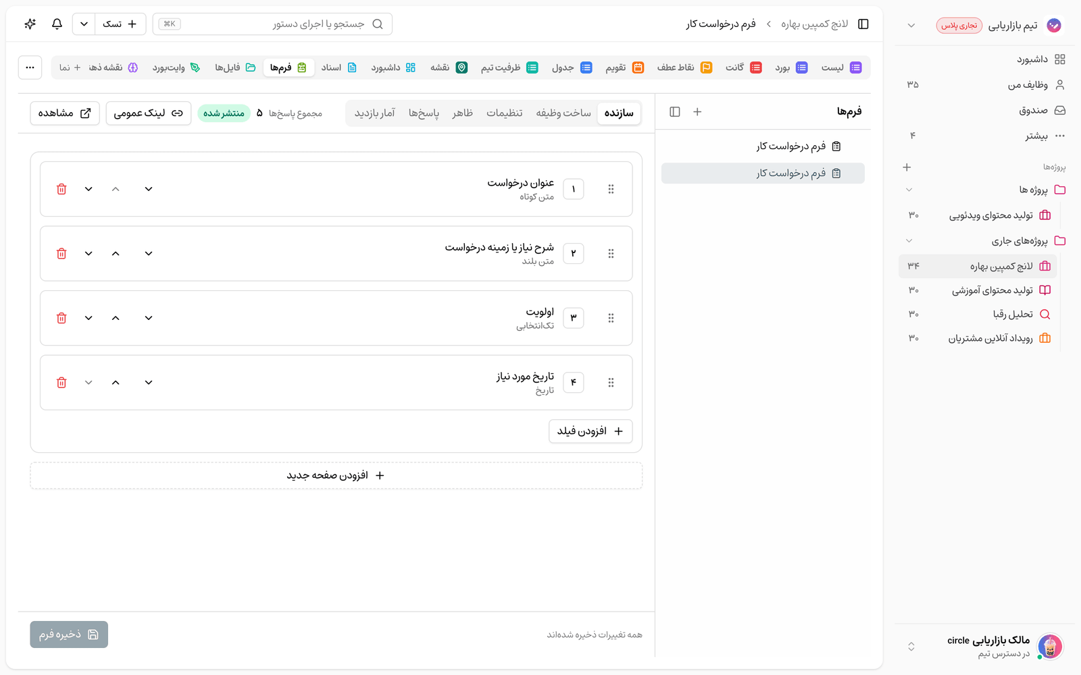Switch to the اسناد view tab
1081x675 pixels.
pyautogui.click(x=338, y=67)
